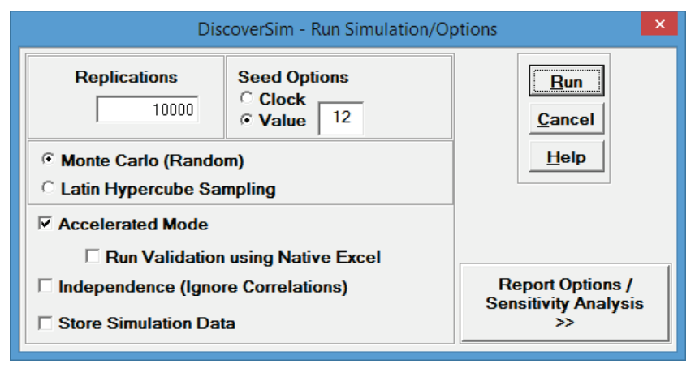The image size is (695, 368).
Task: Click the DiscoverSim dialog title bar
Action: pyautogui.click(x=347, y=29)
